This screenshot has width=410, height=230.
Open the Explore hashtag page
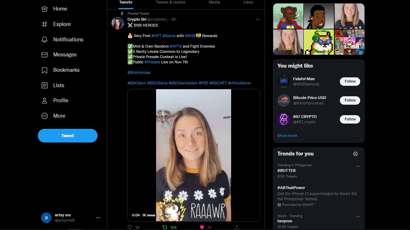click(x=56, y=24)
